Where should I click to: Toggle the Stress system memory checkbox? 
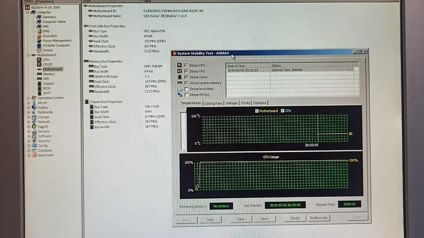tap(186, 83)
